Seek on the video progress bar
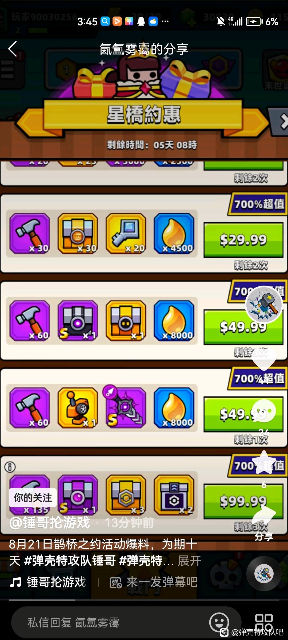 tap(144, 600)
